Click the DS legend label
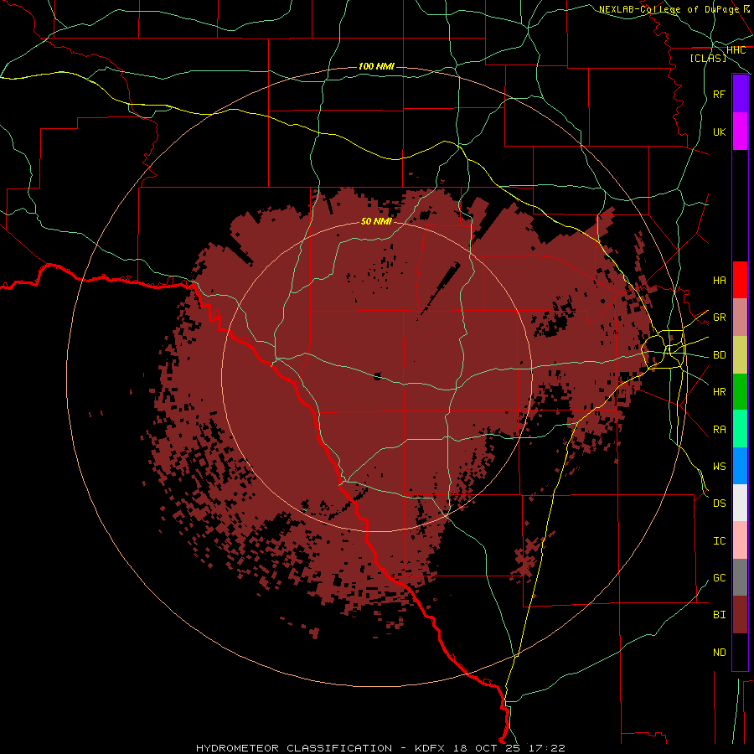This screenshot has width=754, height=754. pos(719,504)
